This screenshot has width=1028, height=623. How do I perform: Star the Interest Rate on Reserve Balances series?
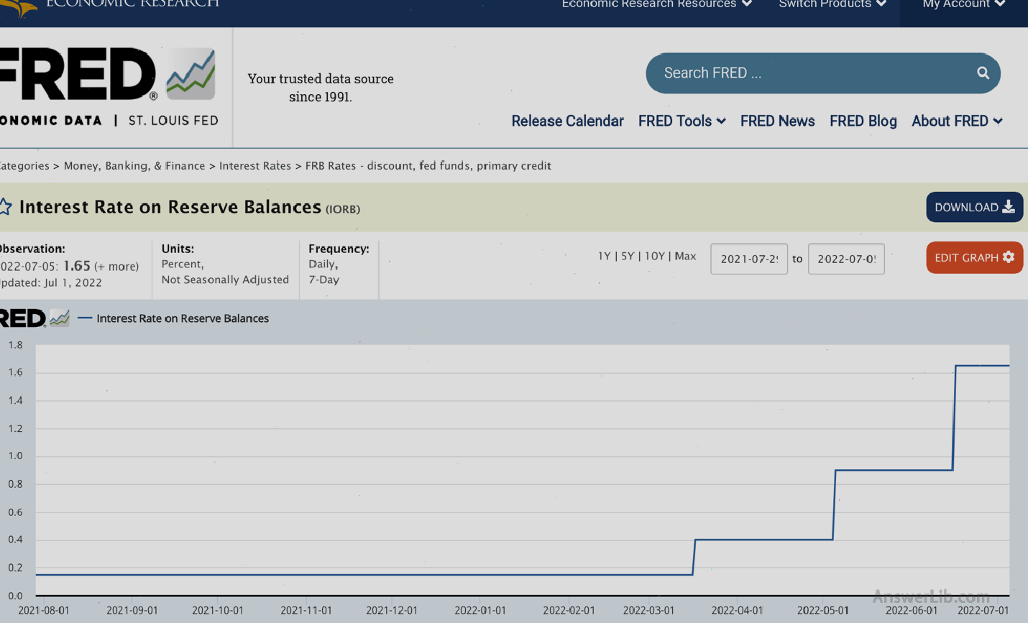4,207
